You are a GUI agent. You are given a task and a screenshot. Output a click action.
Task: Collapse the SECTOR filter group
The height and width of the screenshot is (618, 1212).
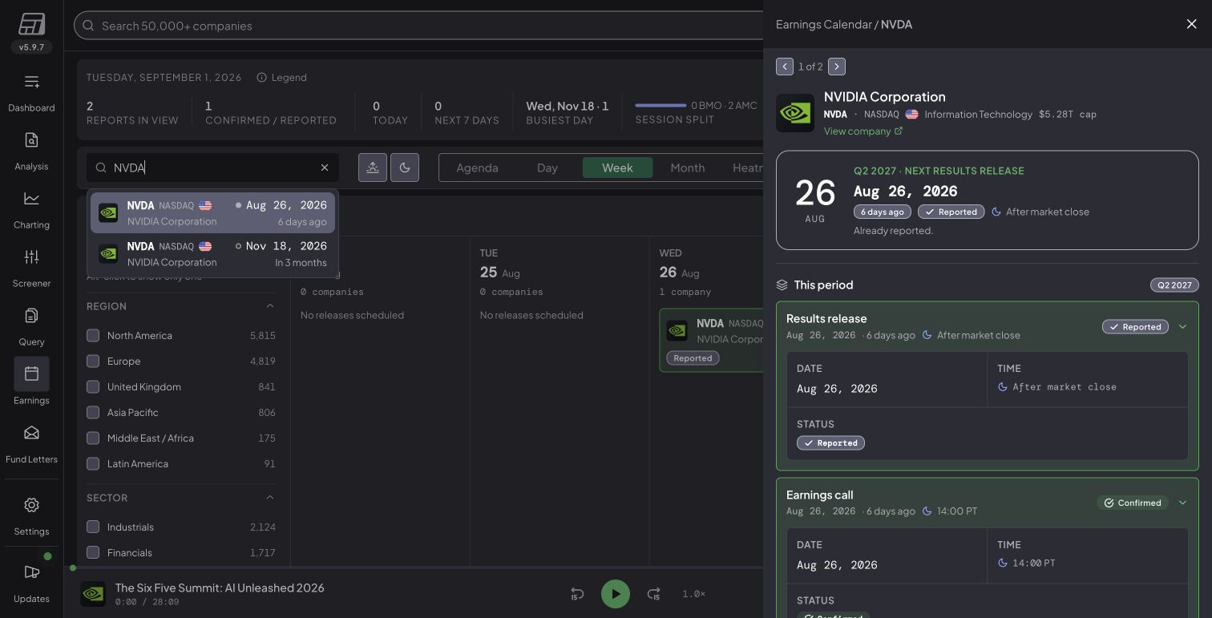point(270,498)
